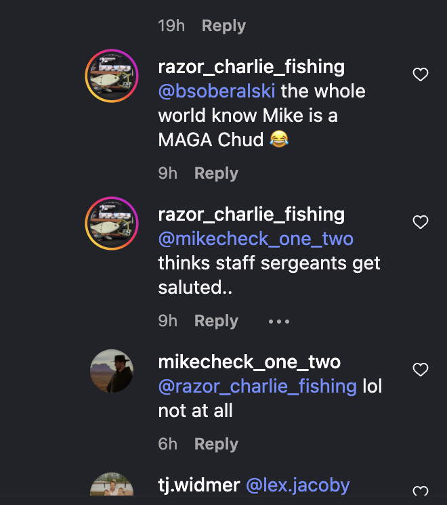This screenshot has height=505, width=447.
Task: Open @razor_charlie_fishing mention link
Action: click(x=257, y=387)
